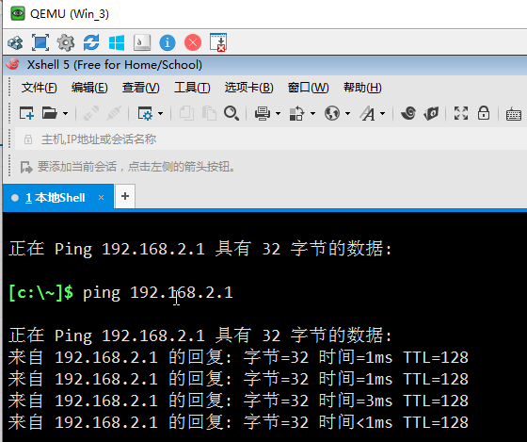Open the 工具(T) menu
527x442 pixels.
pyautogui.click(x=192, y=88)
